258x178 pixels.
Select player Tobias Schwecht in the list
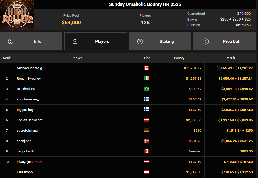click(30, 120)
